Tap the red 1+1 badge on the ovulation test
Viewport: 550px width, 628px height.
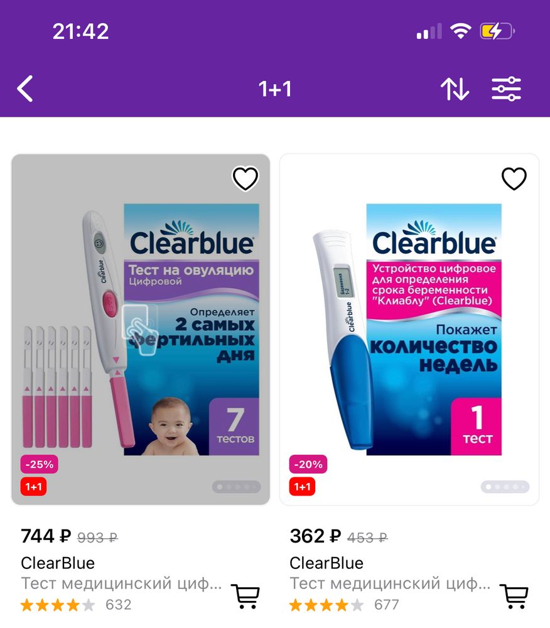pyautogui.click(x=34, y=487)
